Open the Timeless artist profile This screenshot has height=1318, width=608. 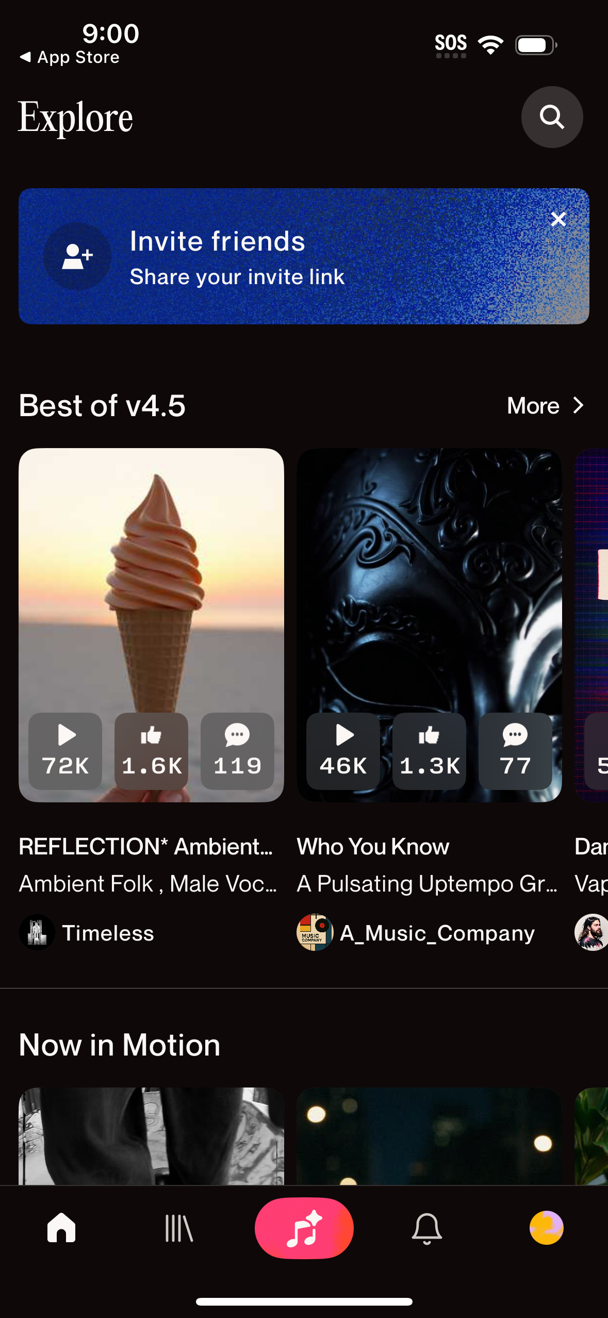click(x=87, y=932)
